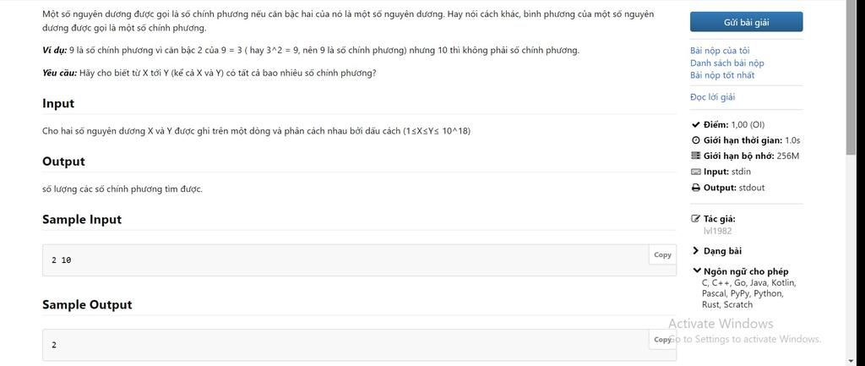Click the Sample Input code box
Screen dimensions: 865x366
coord(359,260)
